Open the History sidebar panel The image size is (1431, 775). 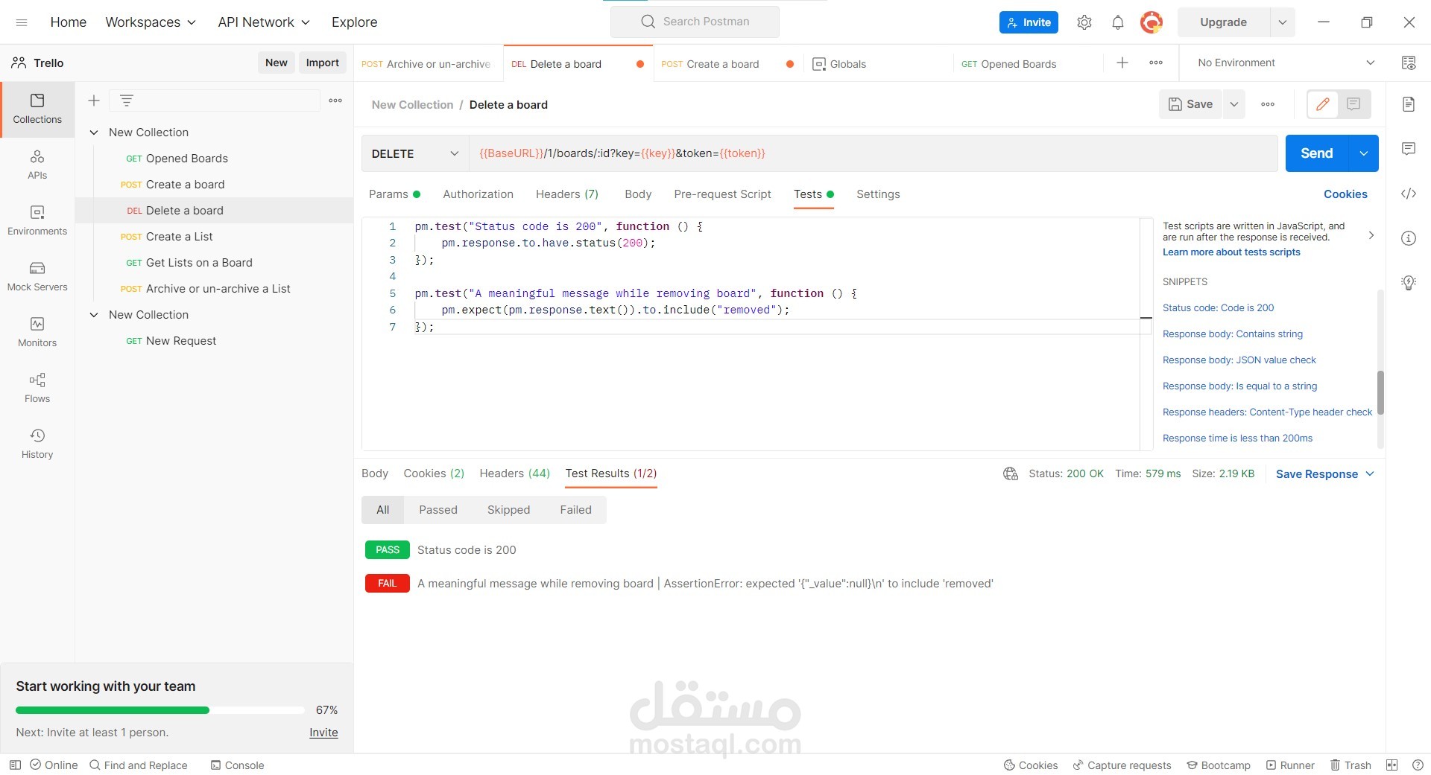tap(37, 444)
